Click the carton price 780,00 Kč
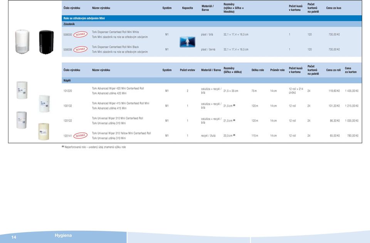This screenshot has height=243, width=370. click(353, 136)
